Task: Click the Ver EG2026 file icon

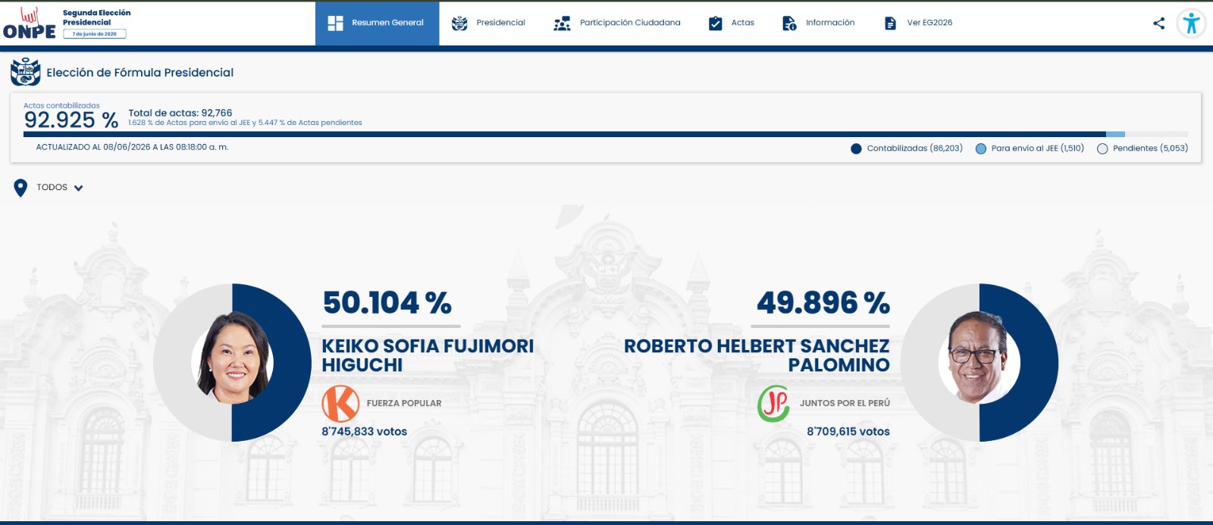Action: pos(890,23)
